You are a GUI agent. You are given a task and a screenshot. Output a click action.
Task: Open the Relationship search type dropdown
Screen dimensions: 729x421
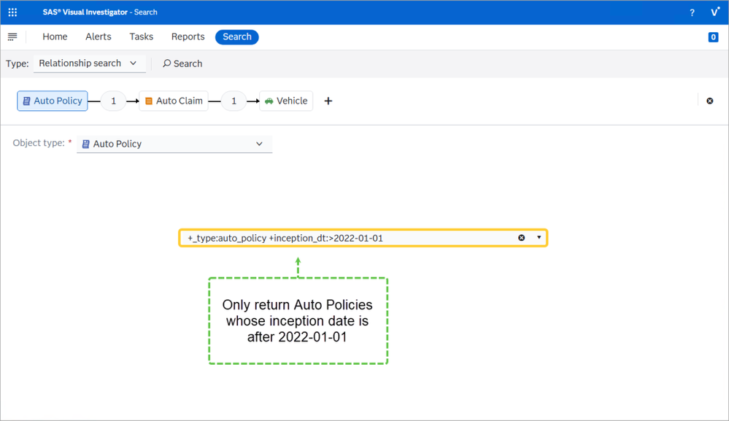tap(89, 63)
